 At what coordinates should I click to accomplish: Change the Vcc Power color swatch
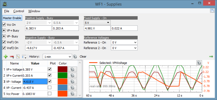tap(63, 94)
